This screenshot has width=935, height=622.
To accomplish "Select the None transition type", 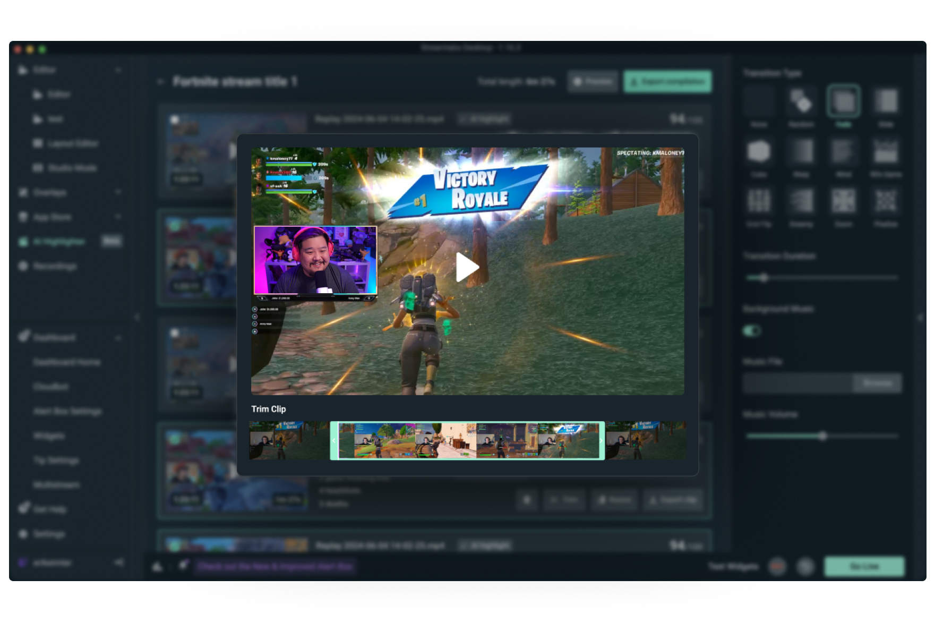I will pos(759,101).
